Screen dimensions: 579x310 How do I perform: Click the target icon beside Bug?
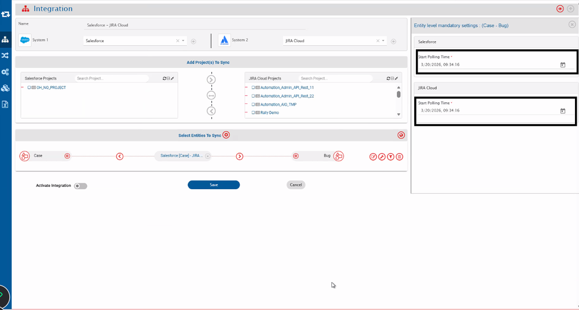[295, 156]
